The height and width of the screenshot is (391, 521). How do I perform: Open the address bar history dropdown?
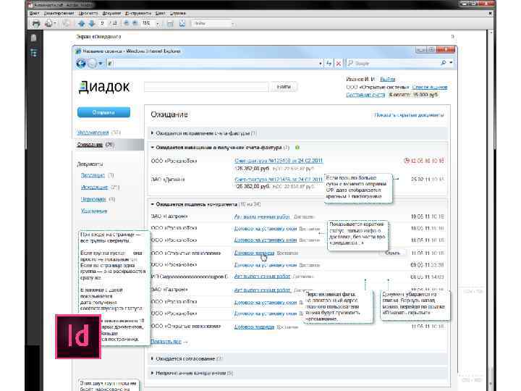coord(321,63)
